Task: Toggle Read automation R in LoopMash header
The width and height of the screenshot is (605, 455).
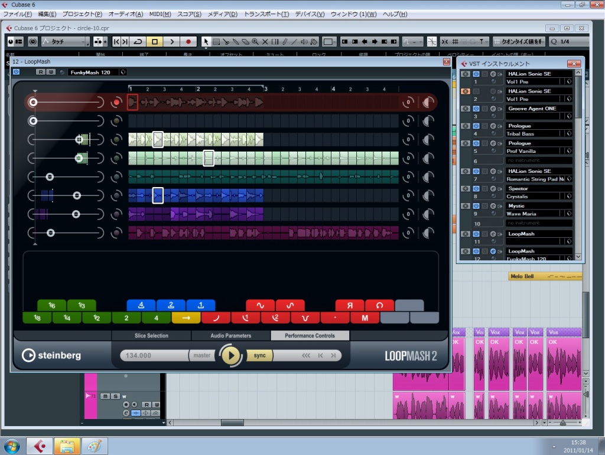Action: click(41, 72)
